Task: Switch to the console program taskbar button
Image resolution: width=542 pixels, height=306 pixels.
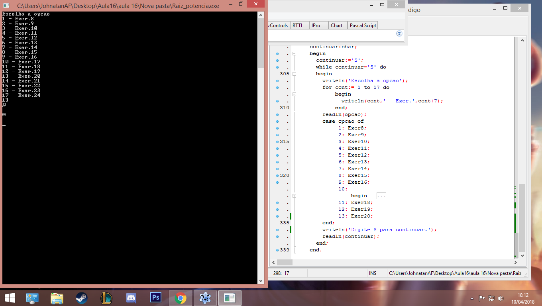Action: [230, 298]
